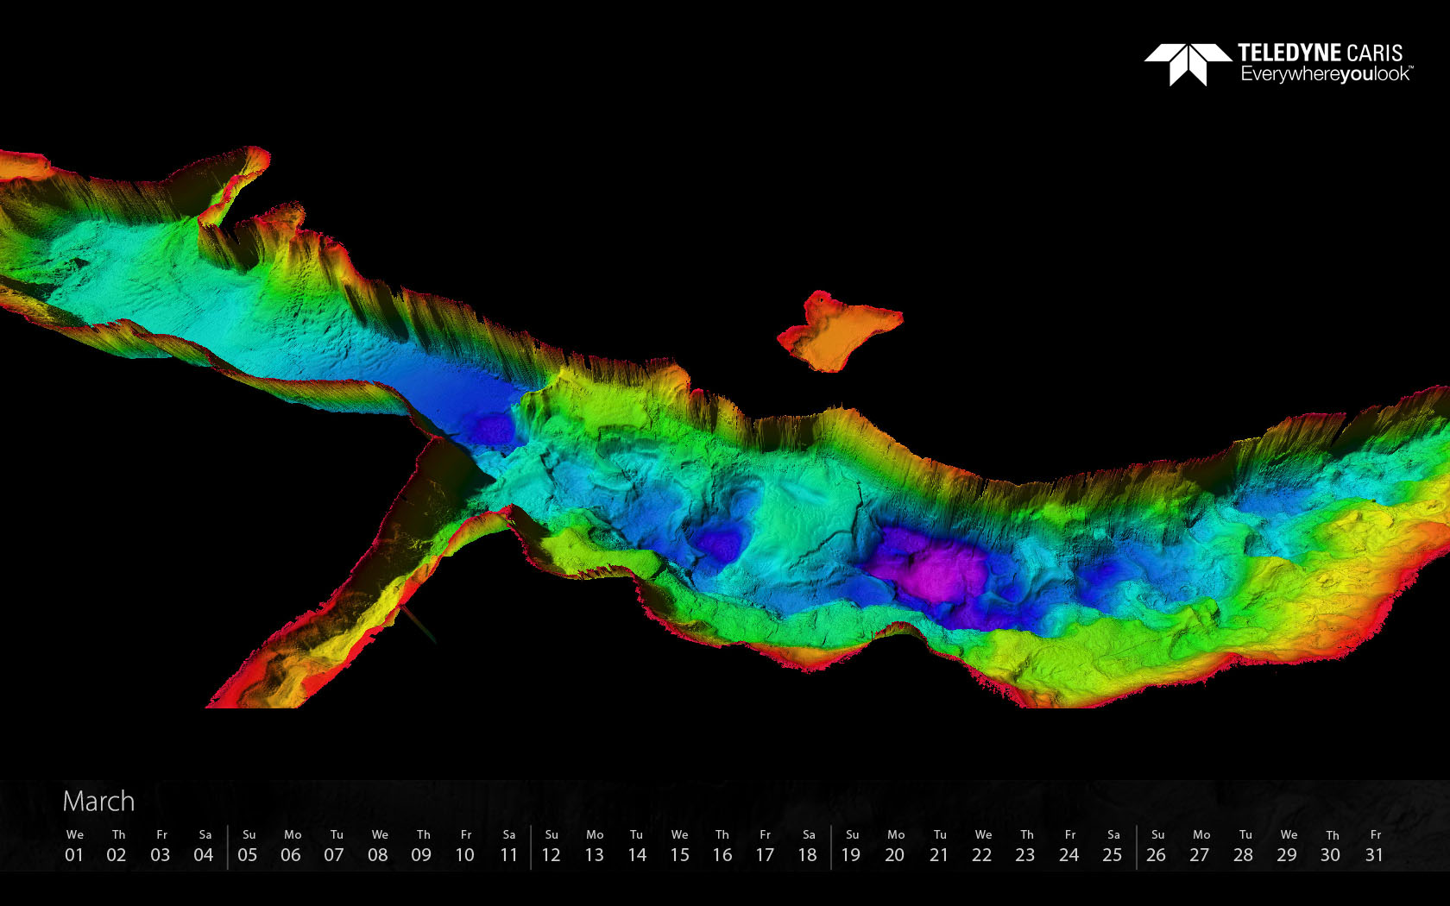Select Wednesday 15 in the calendar
Viewport: 1450px width, 906px height.
coord(680,846)
